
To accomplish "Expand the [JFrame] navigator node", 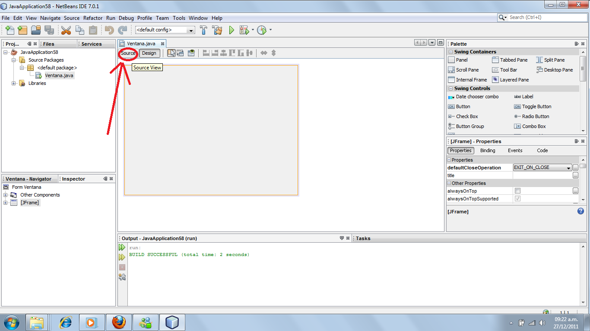I will tap(6, 203).
